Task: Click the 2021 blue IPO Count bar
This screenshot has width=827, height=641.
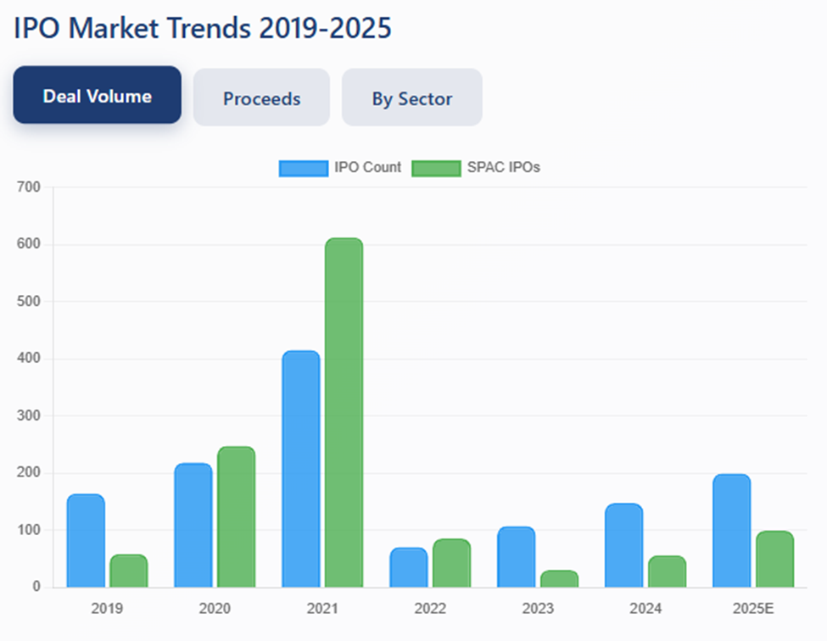Action: coord(301,469)
